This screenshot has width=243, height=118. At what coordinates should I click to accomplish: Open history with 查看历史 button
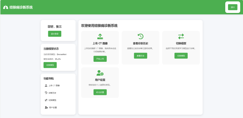click(x=141, y=56)
